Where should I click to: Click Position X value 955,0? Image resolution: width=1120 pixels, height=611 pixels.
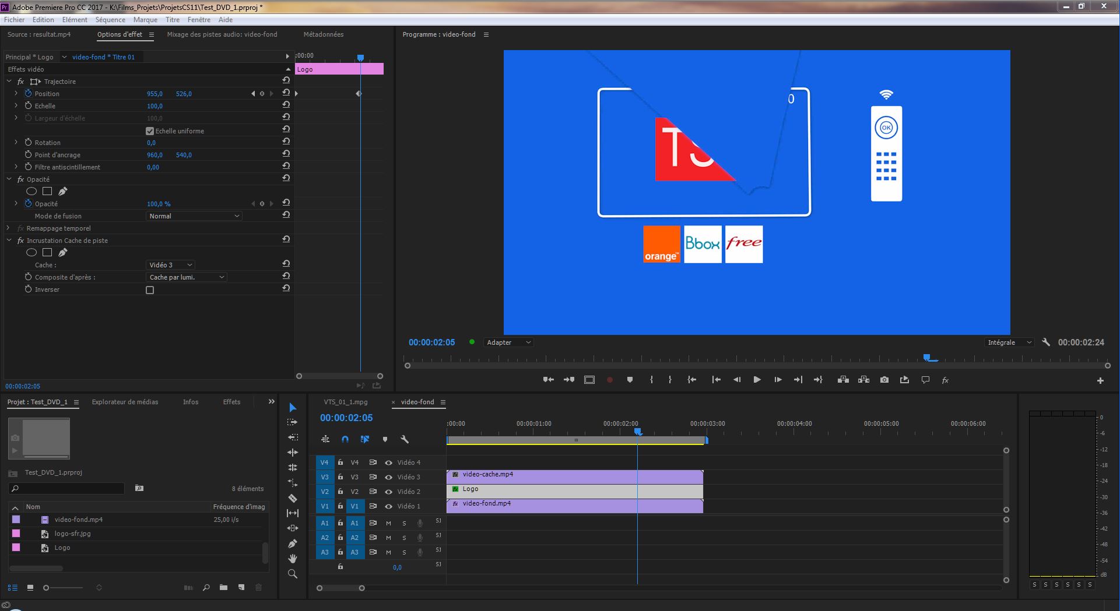pyautogui.click(x=155, y=94)
